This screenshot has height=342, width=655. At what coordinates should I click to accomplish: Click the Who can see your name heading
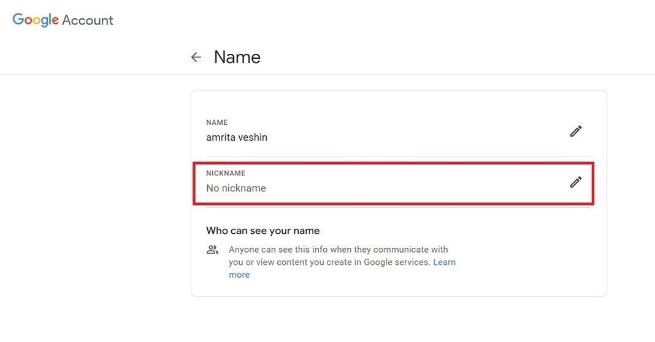pos(263,231)
